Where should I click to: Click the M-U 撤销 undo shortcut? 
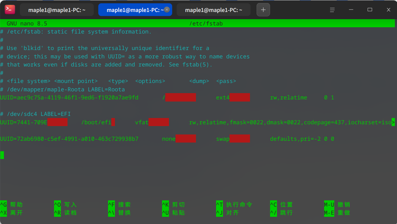coord(337,205)
